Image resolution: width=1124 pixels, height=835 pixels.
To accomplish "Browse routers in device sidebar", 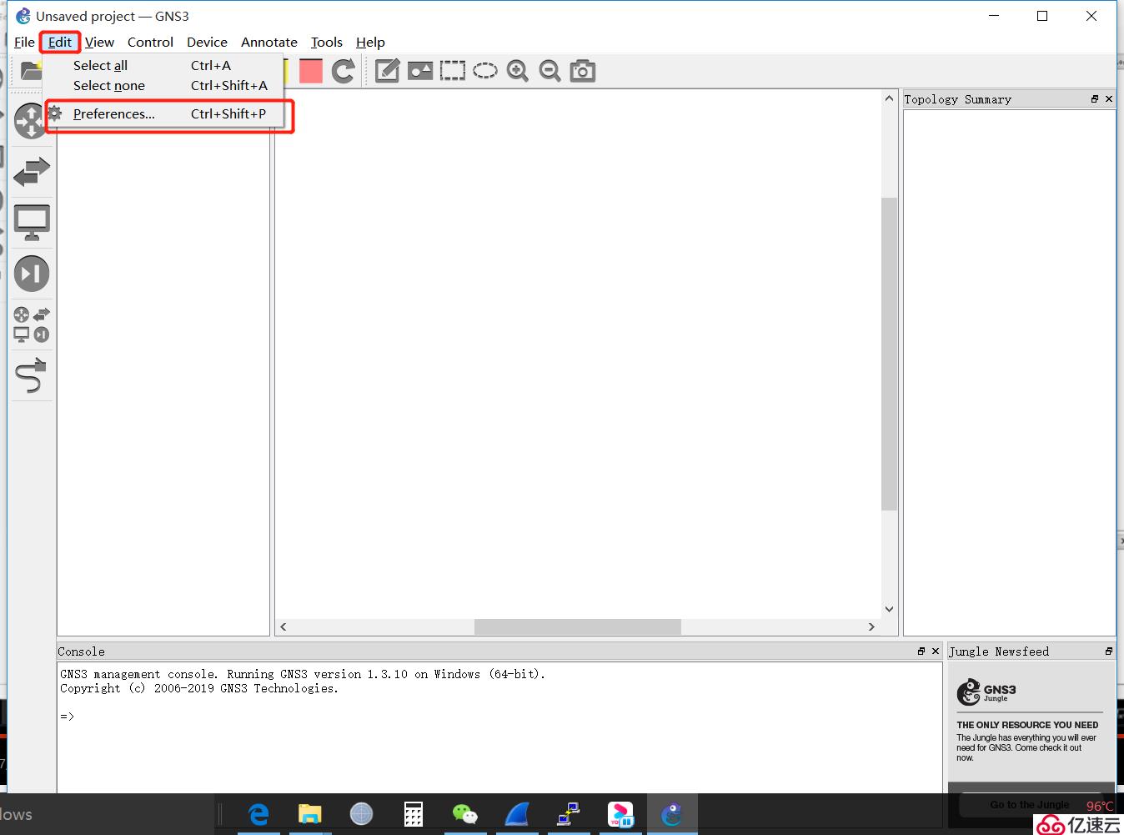I will [x=31, y=121].
